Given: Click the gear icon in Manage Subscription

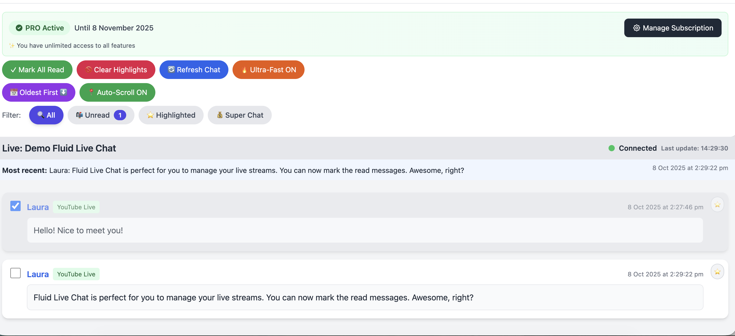Looking at the screenshot, I should (x=636, y=28).
